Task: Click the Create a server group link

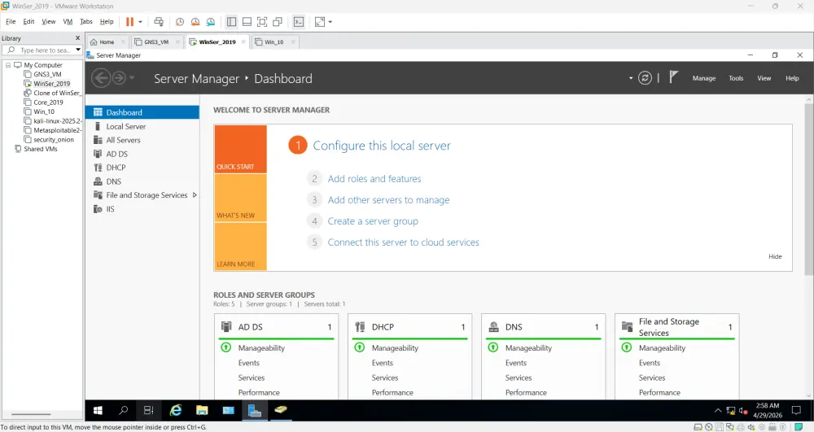Action: 373,221
